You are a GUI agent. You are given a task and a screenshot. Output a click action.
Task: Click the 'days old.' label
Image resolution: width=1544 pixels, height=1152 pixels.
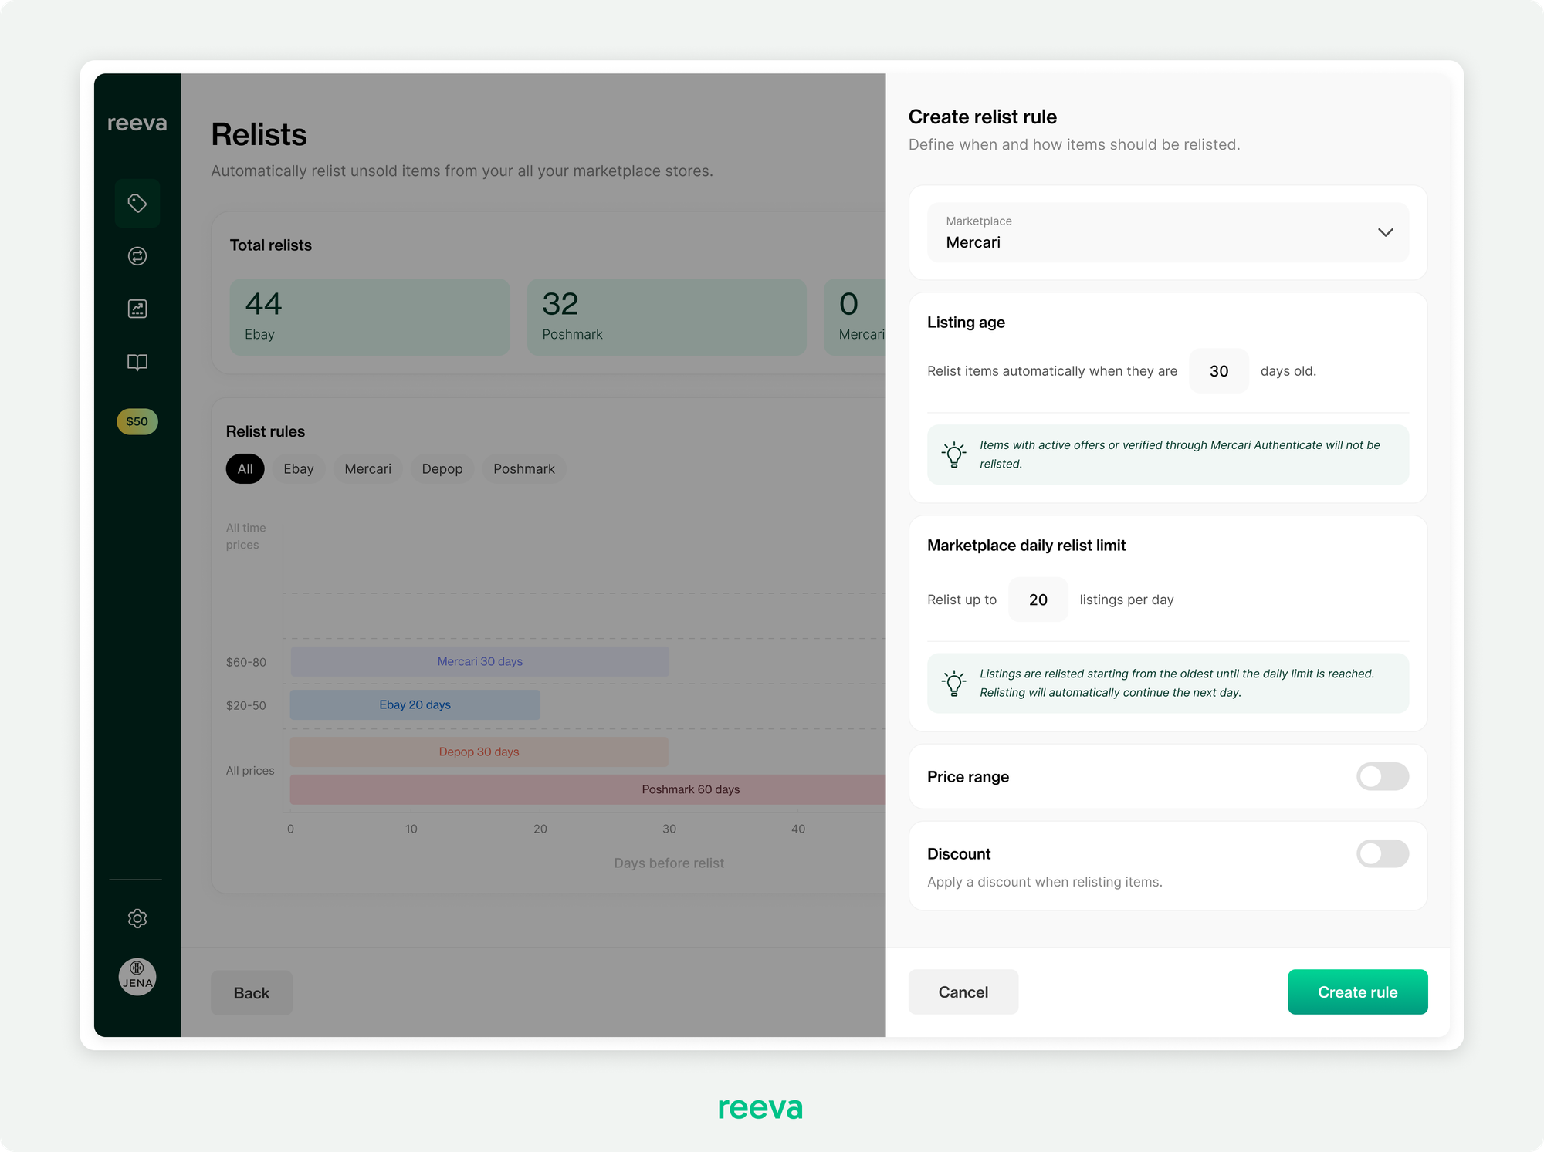pos(1288,371)
